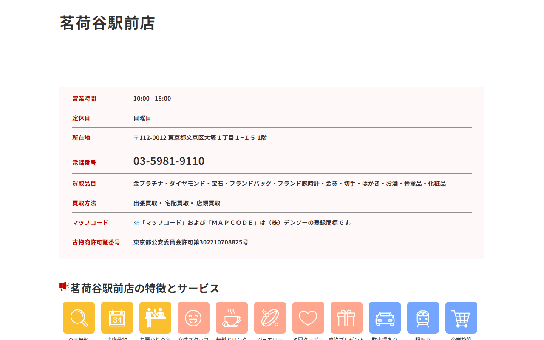
Task: Click the heart coupon icon
Action: coord(308,317)
